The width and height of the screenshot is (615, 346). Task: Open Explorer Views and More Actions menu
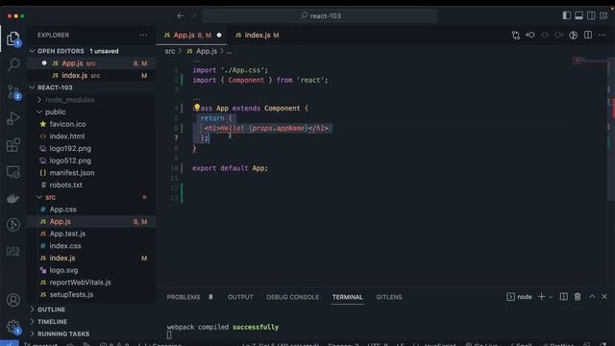(143, 35)
